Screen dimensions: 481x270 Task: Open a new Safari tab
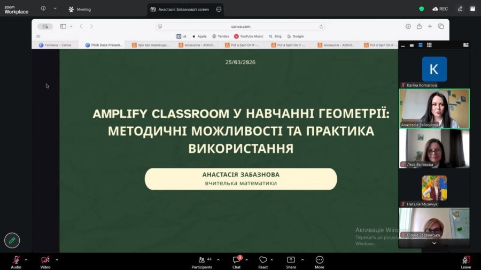430,26
